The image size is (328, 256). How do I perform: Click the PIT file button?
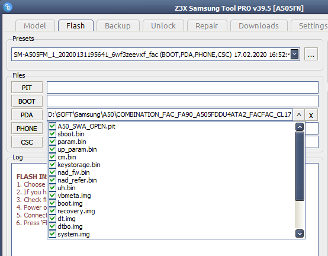[27, 88]
